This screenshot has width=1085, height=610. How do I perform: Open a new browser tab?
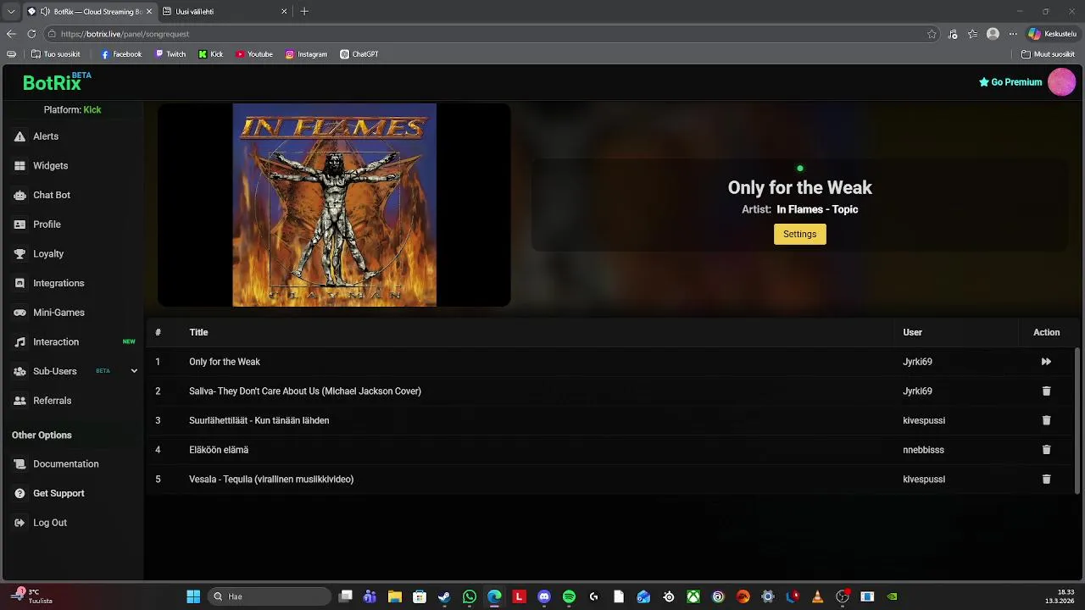pyautogui.click(x=304, y=12)
